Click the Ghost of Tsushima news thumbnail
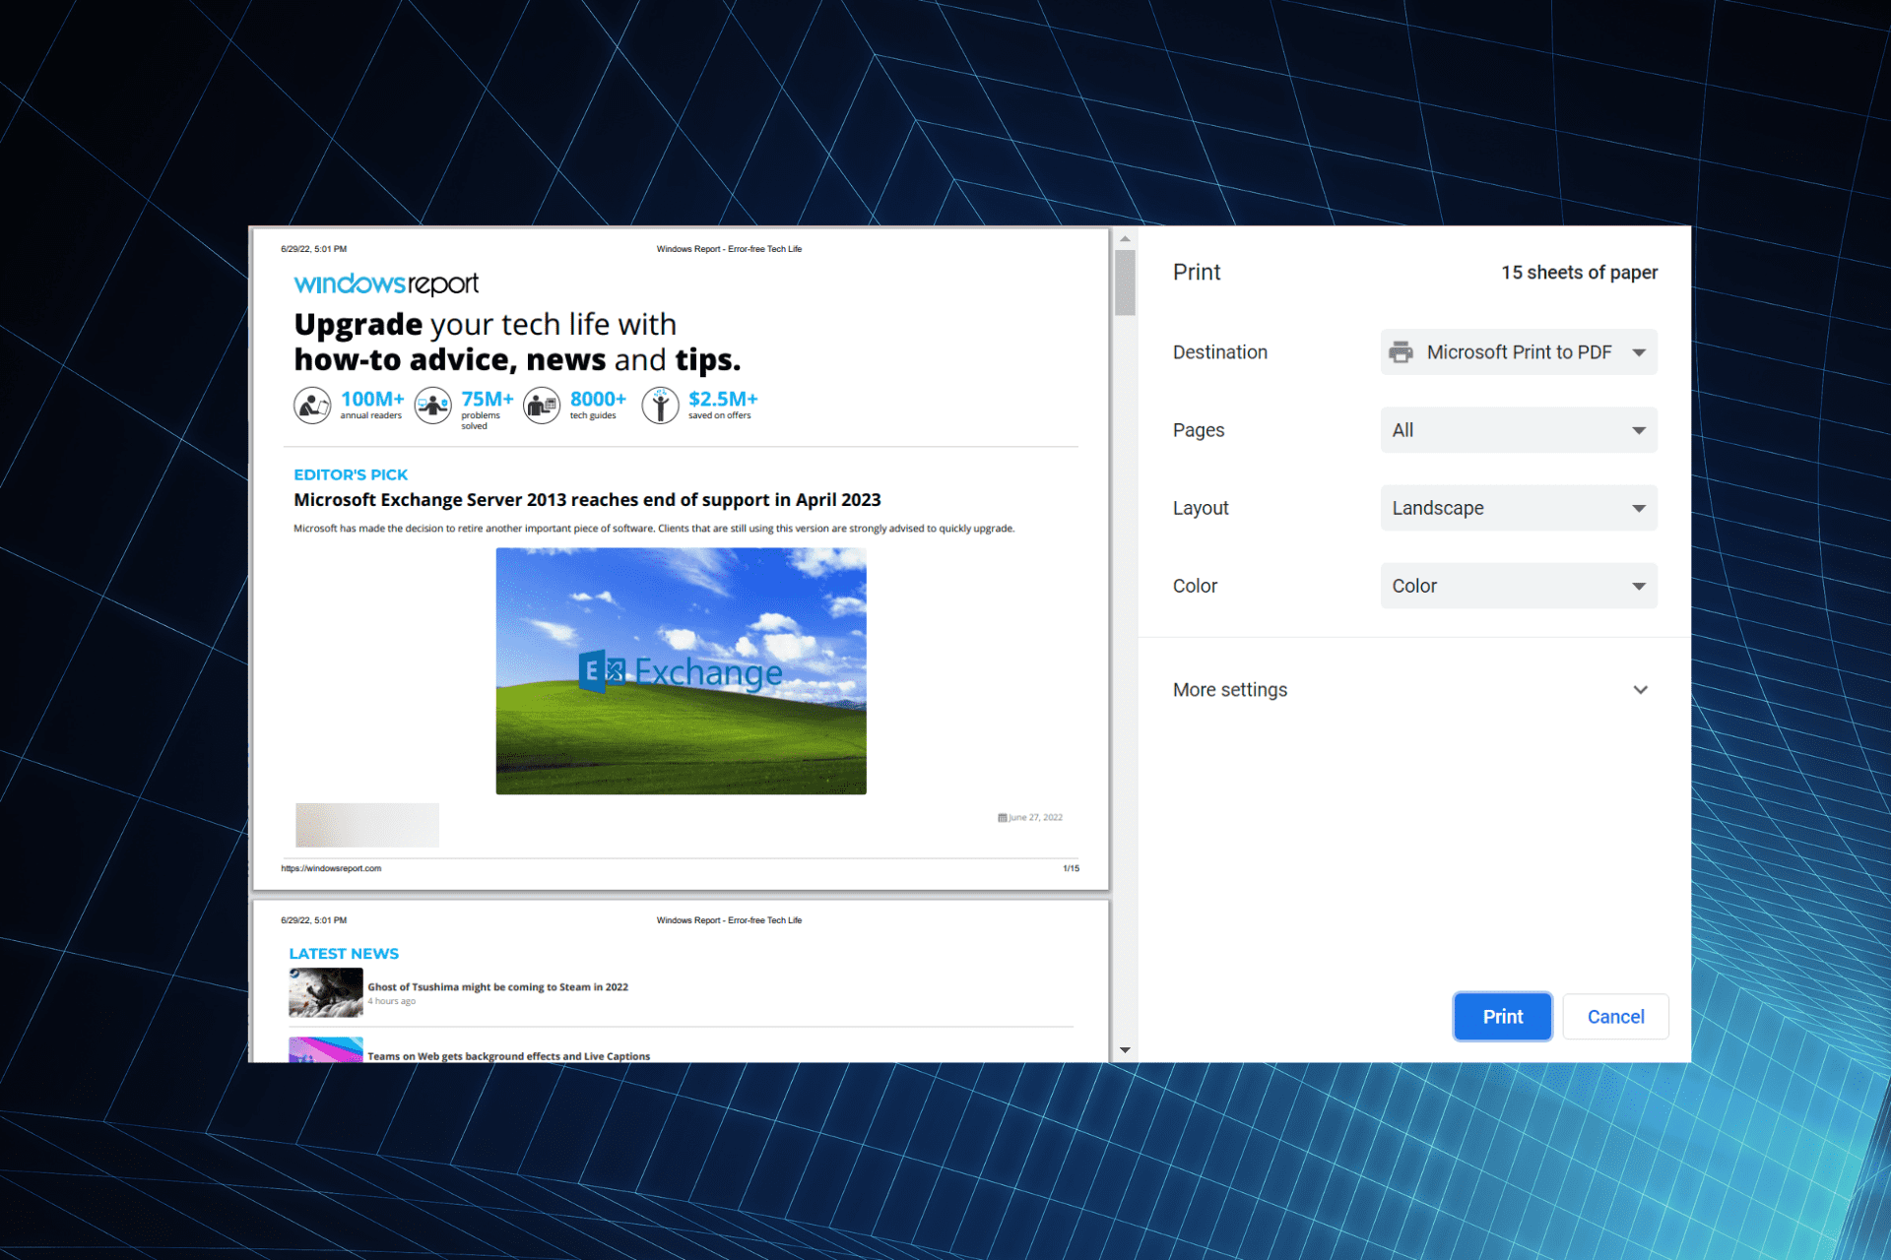 [326, 992]
